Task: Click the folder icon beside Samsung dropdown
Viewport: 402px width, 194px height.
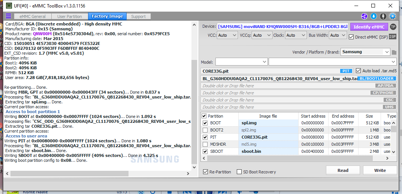Action: 394,52
